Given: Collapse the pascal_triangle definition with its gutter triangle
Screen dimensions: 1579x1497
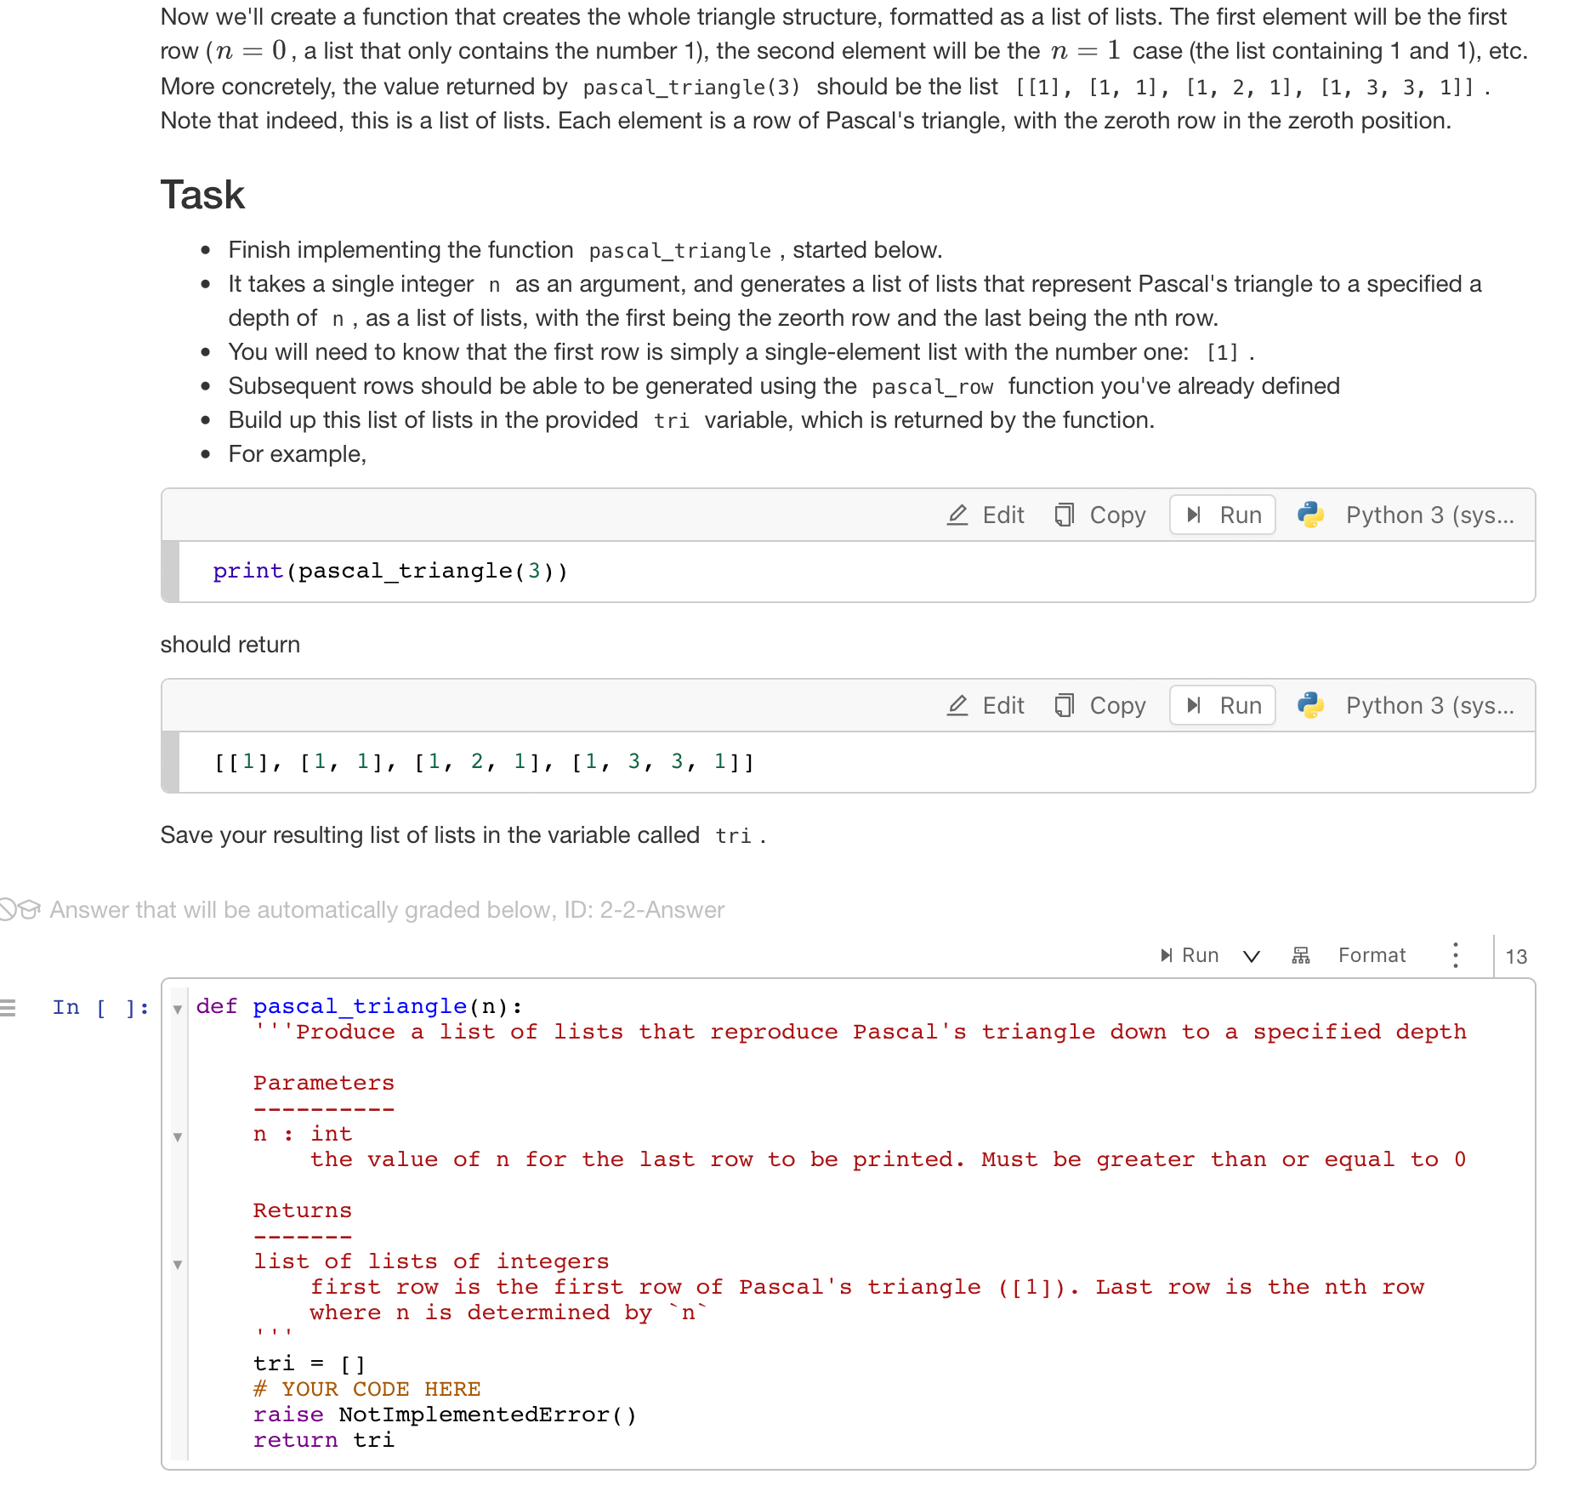Looking at the screenshot, I should coord(178,1007).
